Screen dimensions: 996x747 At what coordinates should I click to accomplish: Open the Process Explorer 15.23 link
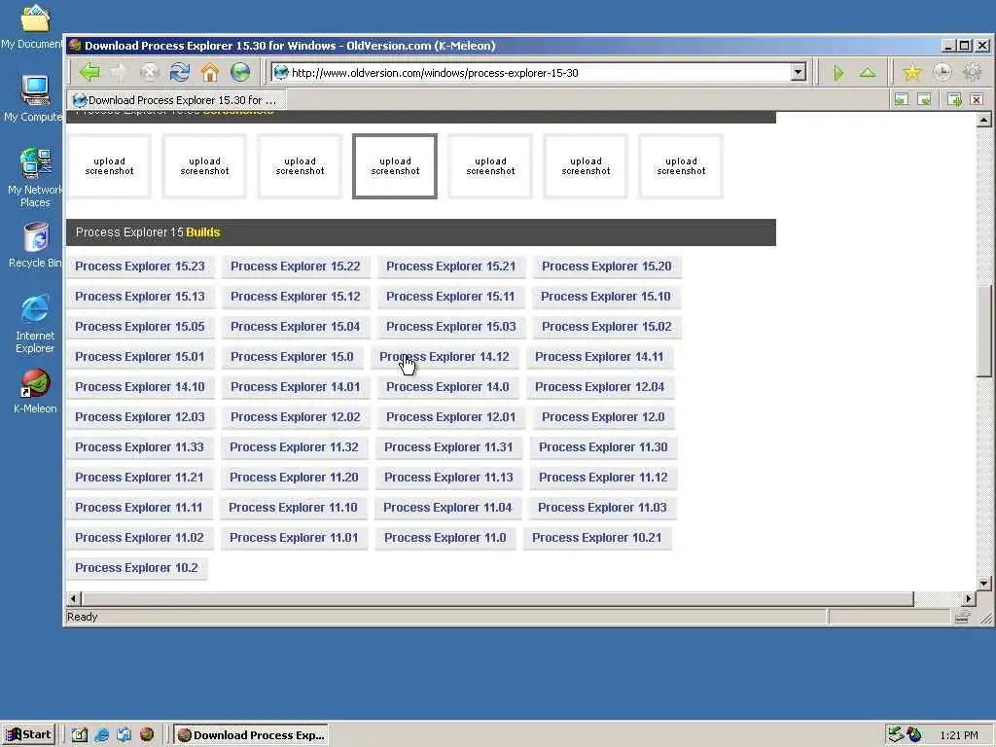coord(140,267)
